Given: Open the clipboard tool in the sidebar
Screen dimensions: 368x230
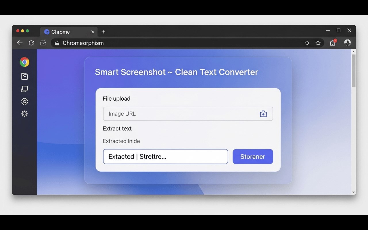Looking at the screenshot, I should [x=24, y=76].
